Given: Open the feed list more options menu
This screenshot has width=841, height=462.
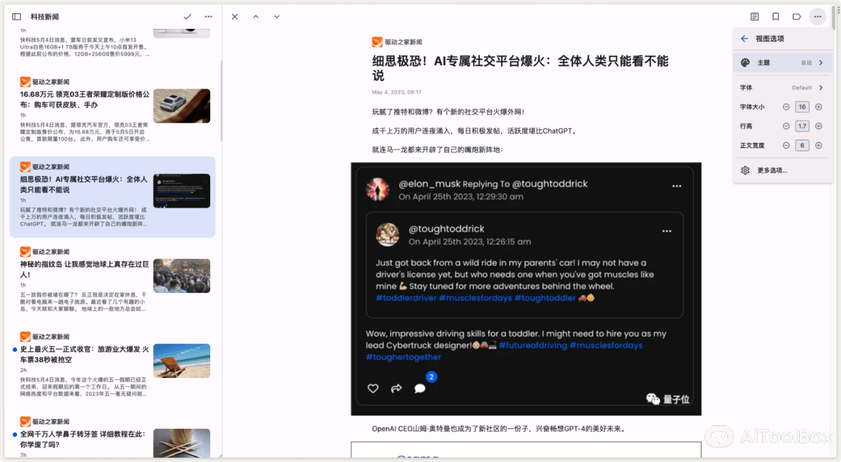Looking at the screenshot, I should pos(208,16).
